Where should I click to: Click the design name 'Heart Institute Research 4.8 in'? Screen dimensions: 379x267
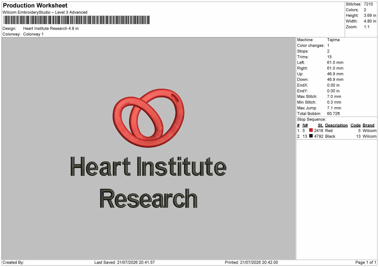[x=51, y=29]
